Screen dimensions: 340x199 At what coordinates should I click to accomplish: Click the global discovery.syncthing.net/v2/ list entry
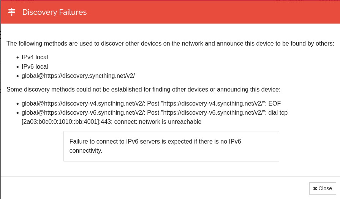click(78, 76)
